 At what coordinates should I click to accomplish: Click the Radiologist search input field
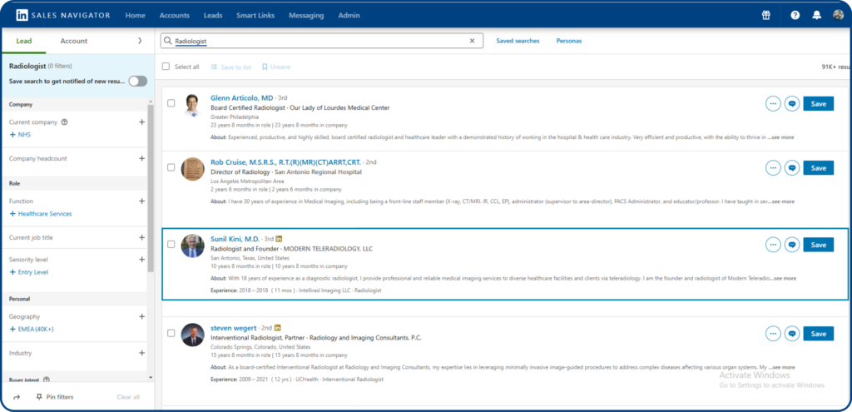tap(322, 41)
